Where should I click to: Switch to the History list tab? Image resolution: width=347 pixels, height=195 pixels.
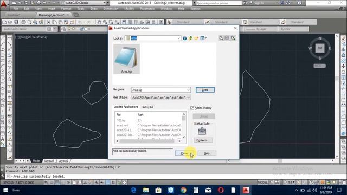pyautogui.click(x=147, y=107)
